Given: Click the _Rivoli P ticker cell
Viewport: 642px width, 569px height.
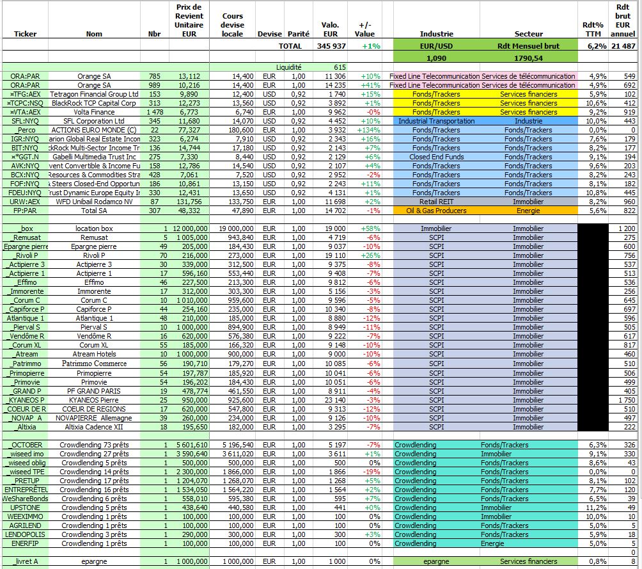Looking at the screenshot, I should [x=25, y=255].
